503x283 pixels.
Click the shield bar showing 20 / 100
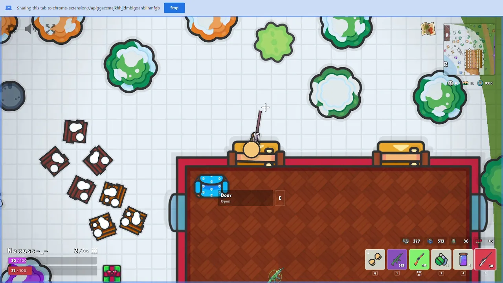click(52, 261)
